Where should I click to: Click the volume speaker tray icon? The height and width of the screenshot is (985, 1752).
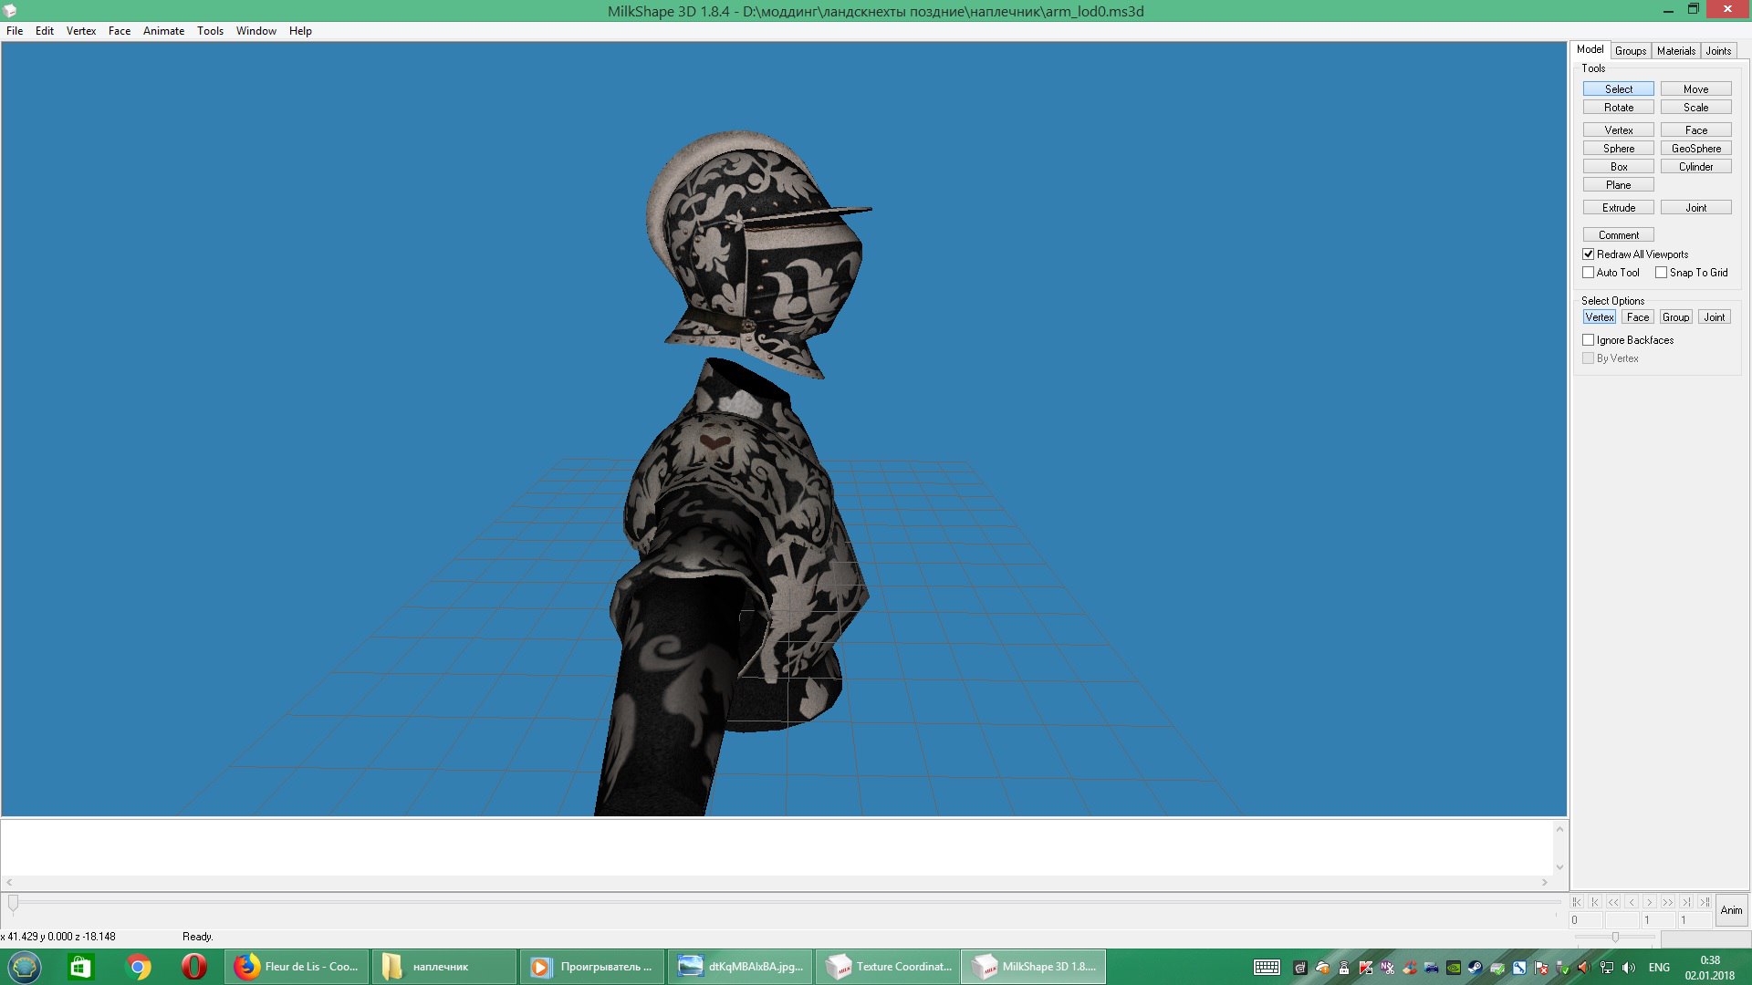coord(1629,968)
